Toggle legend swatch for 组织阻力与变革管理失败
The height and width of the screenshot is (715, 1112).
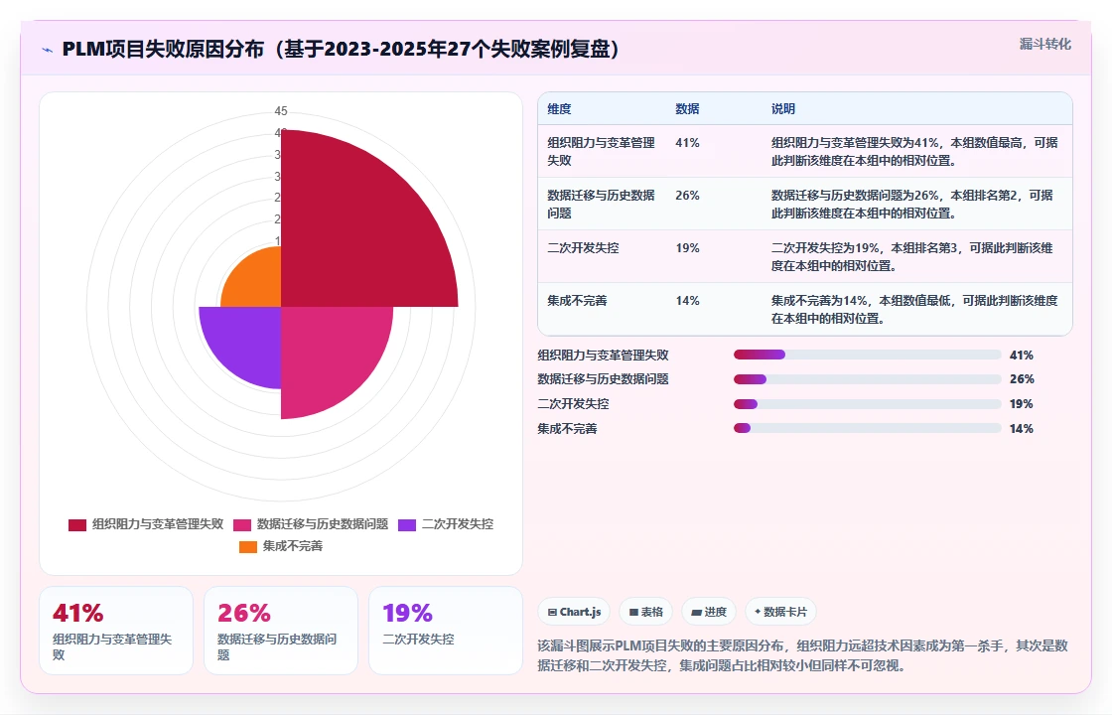[x=77, y=525]
